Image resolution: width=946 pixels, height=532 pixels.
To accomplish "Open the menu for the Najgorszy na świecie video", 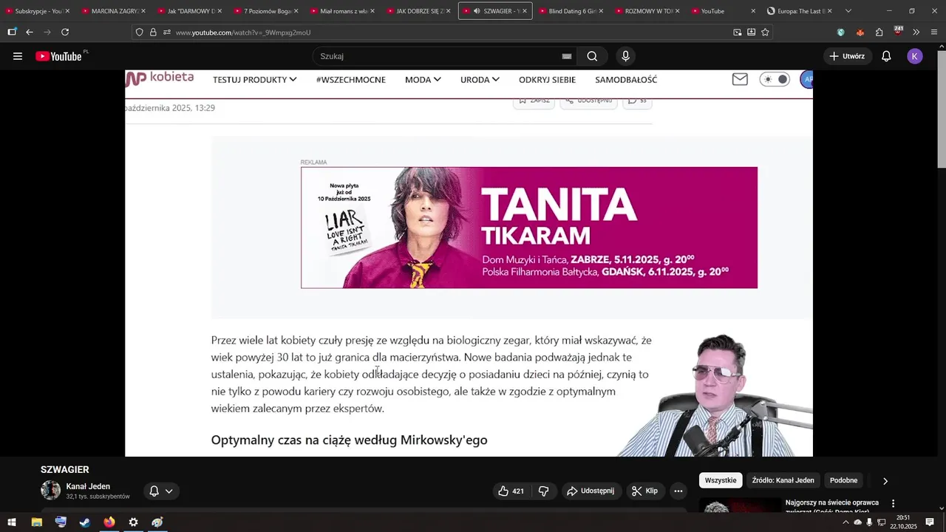I will click(x=893, y=503).
